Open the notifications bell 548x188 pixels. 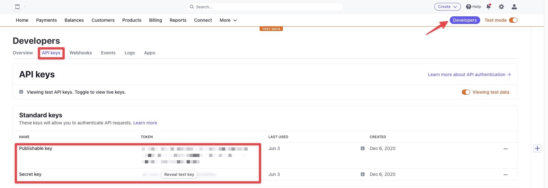[489, 7]
